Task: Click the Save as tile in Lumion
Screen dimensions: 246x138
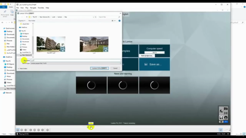Action: [155, 64]
